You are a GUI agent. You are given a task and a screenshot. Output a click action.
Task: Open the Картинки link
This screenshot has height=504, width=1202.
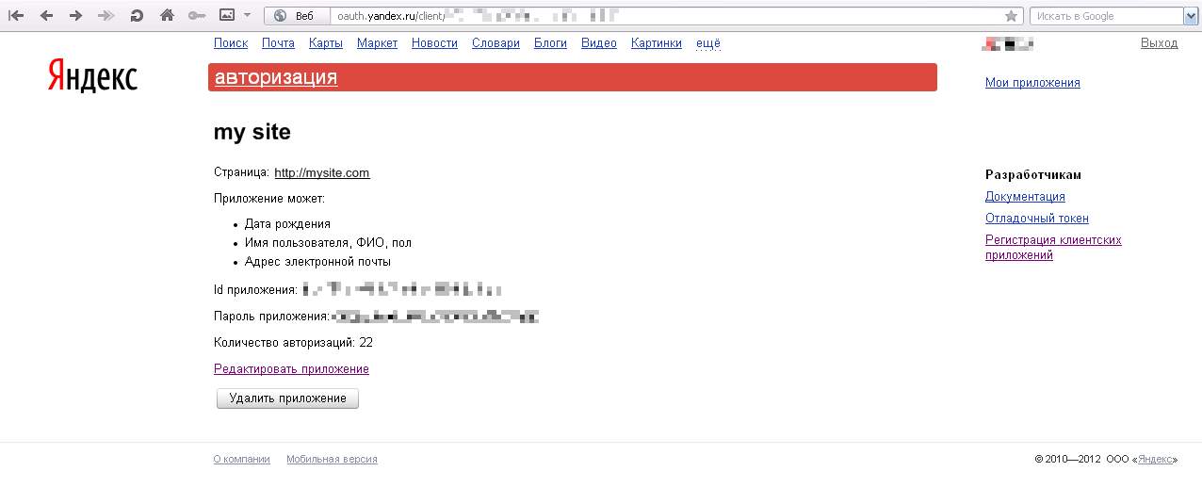coord(657,43)
